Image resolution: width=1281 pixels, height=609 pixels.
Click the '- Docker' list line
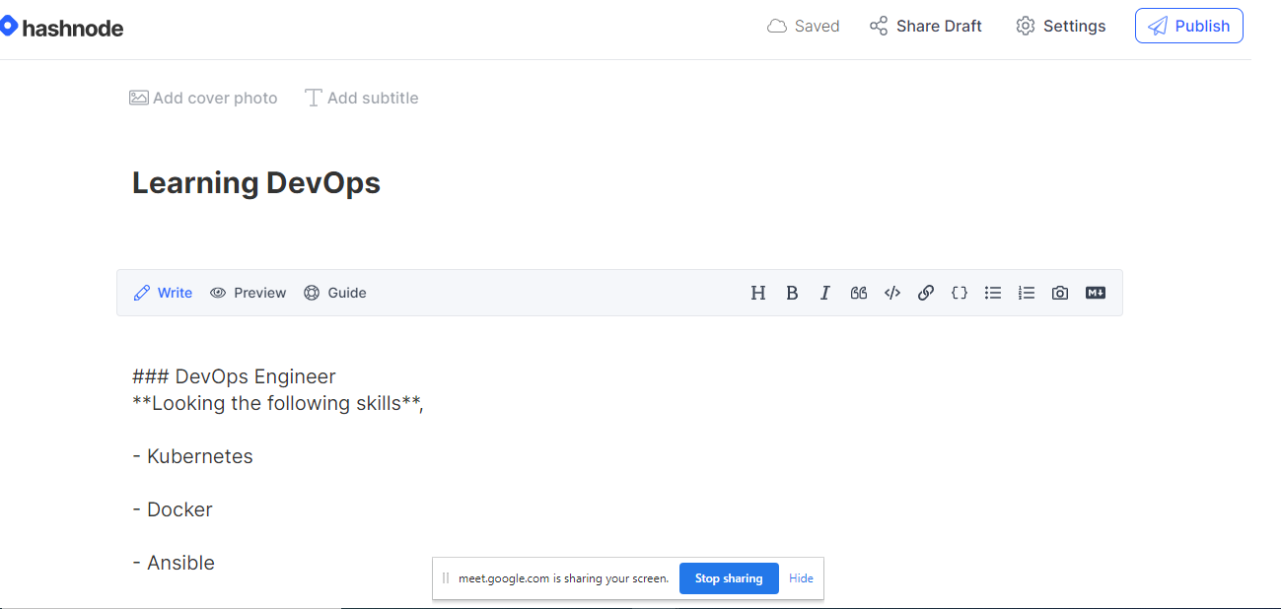pos(173,509)
